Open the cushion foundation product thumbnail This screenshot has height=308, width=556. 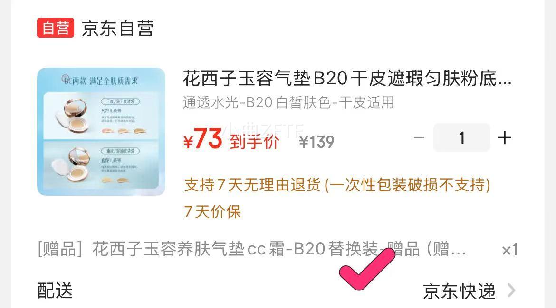click(101, 132)
